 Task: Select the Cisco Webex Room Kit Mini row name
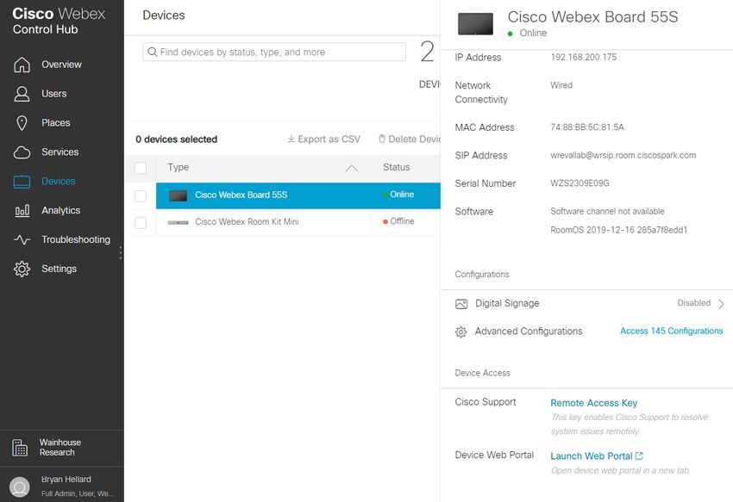click(x=247, y=222)
